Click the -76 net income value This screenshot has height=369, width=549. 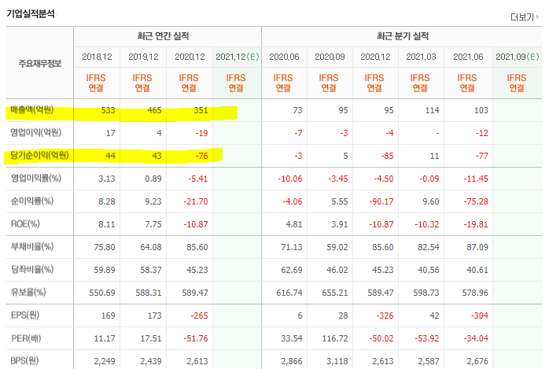201,156
